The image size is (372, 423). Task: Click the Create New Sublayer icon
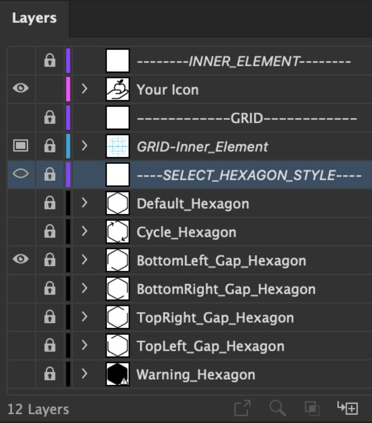tap(347, 408)
